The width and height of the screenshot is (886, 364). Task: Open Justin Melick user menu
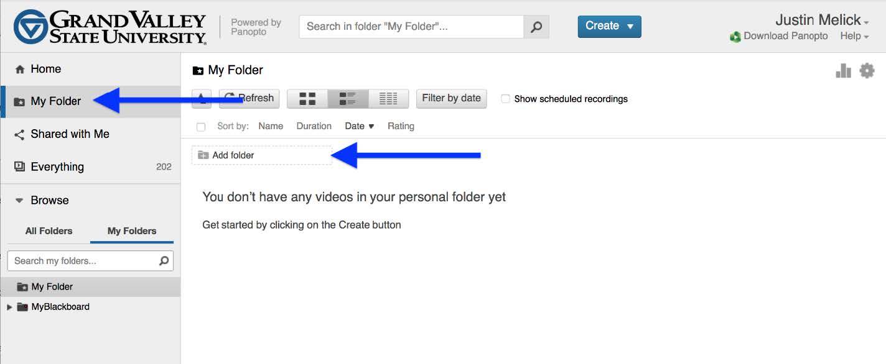tap(822, 19)
